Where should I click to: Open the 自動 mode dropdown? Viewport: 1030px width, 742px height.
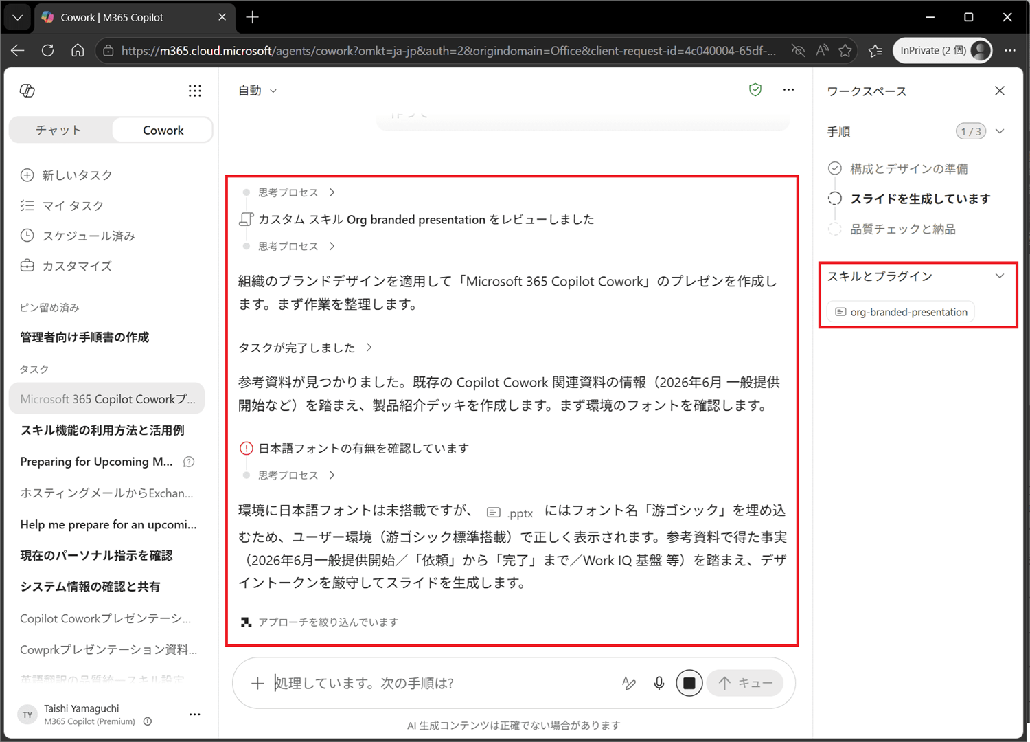click(x=257, y=91)
